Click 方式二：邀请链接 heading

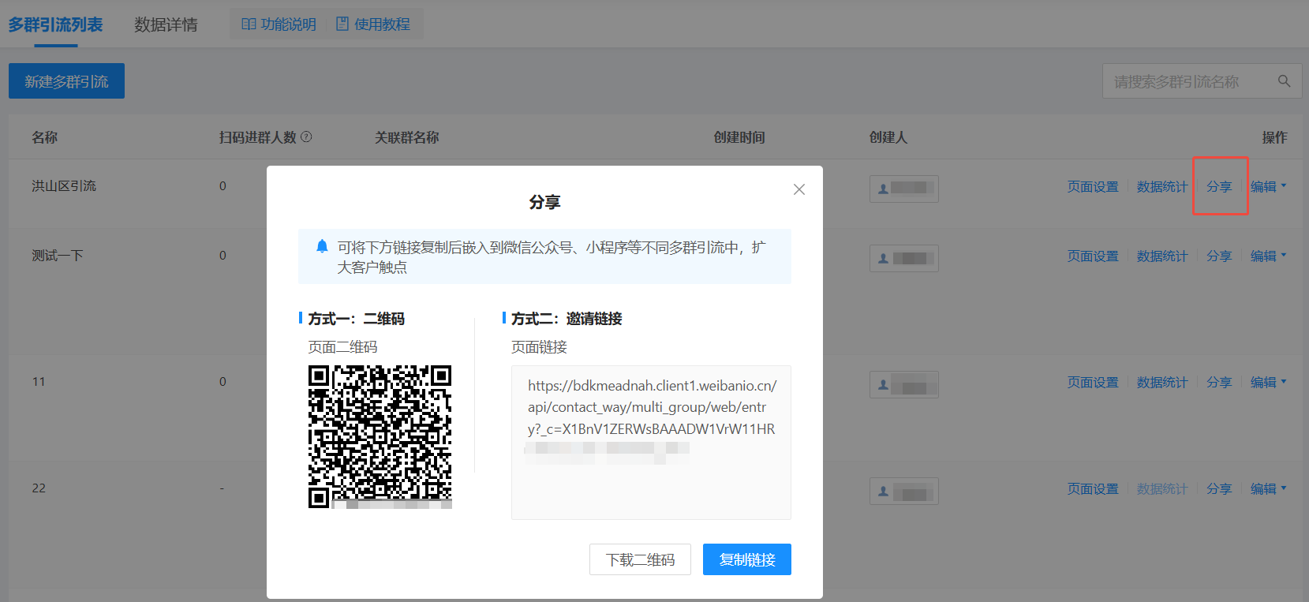(x=567, y=318)
